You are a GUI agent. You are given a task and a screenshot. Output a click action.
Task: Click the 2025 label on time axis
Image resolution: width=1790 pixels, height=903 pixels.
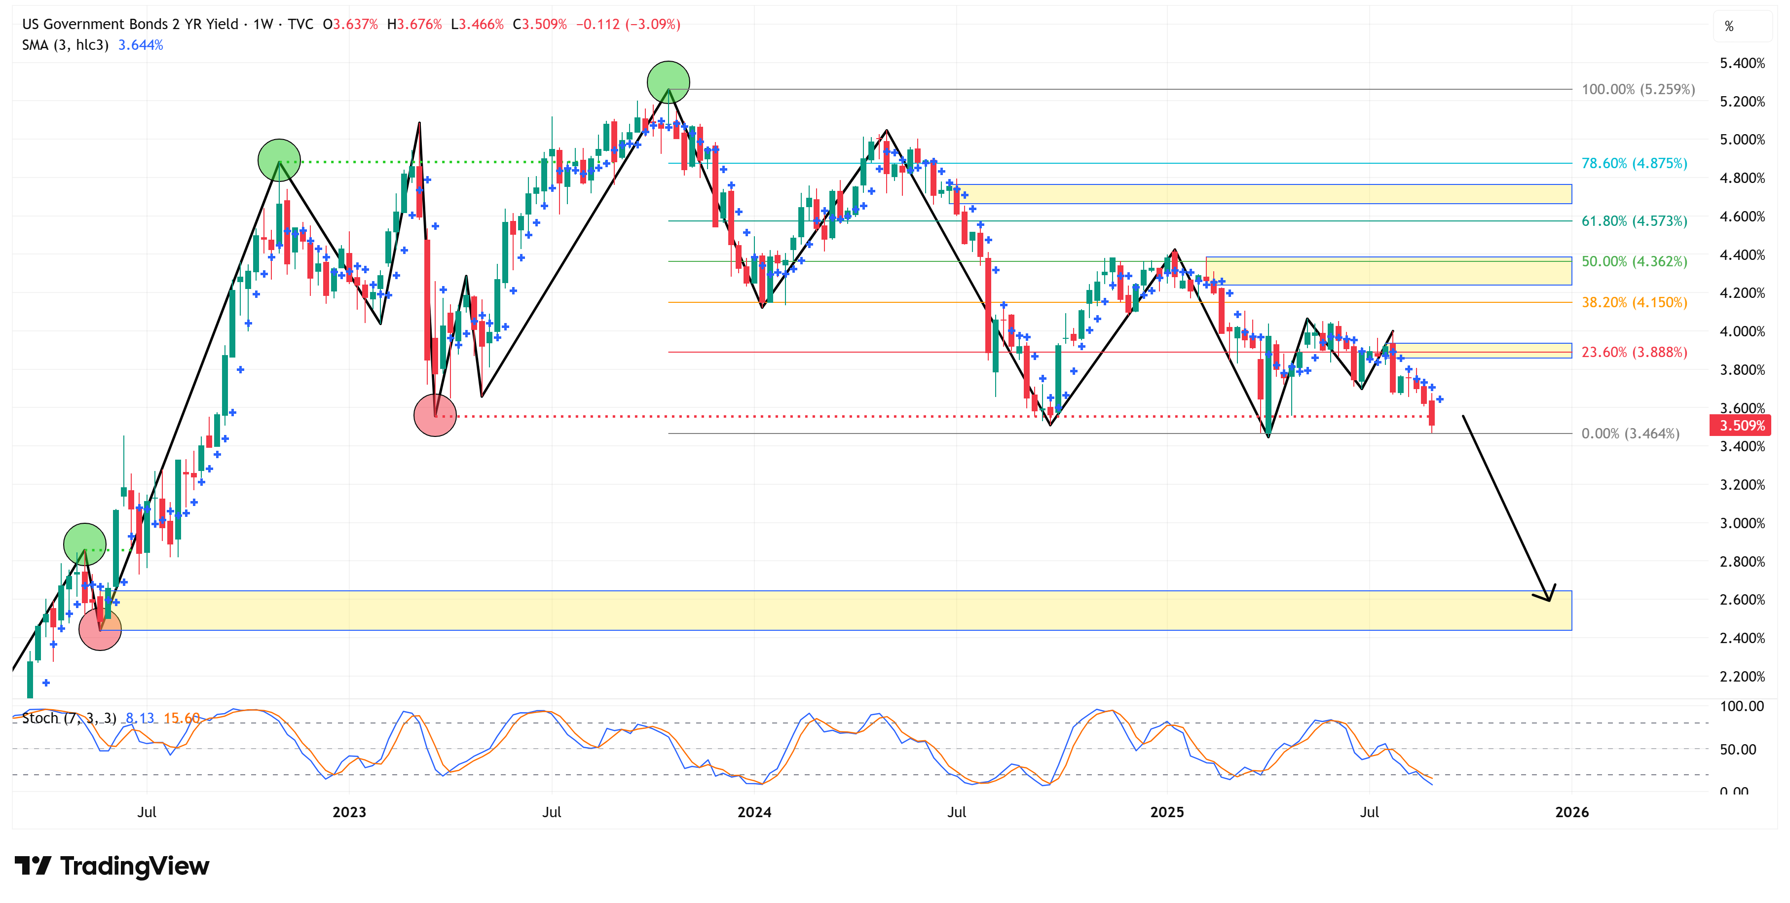(x=1167, y=812)
